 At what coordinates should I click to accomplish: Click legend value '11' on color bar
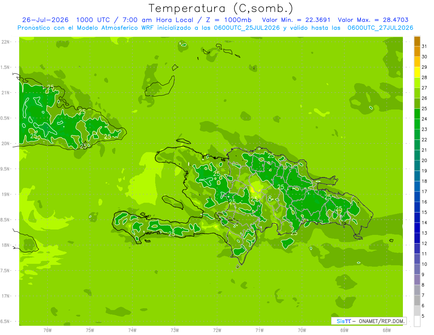424,254
